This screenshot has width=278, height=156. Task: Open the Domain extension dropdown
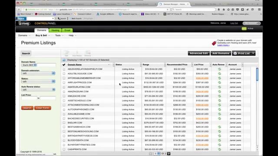click(x=38, y=73)
